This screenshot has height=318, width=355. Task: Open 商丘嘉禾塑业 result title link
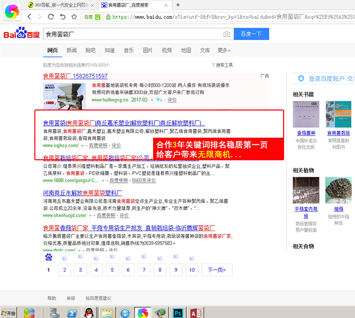(124, 123)
